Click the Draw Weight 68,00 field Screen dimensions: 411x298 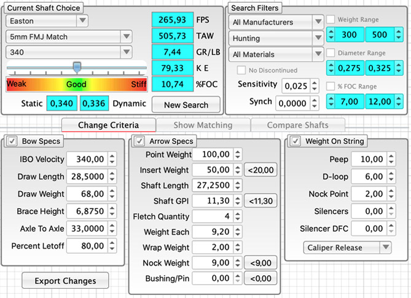click(x=87, y=194)
